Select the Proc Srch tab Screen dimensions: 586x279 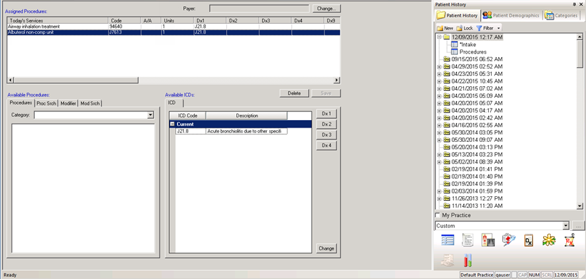tap(46, 103)
